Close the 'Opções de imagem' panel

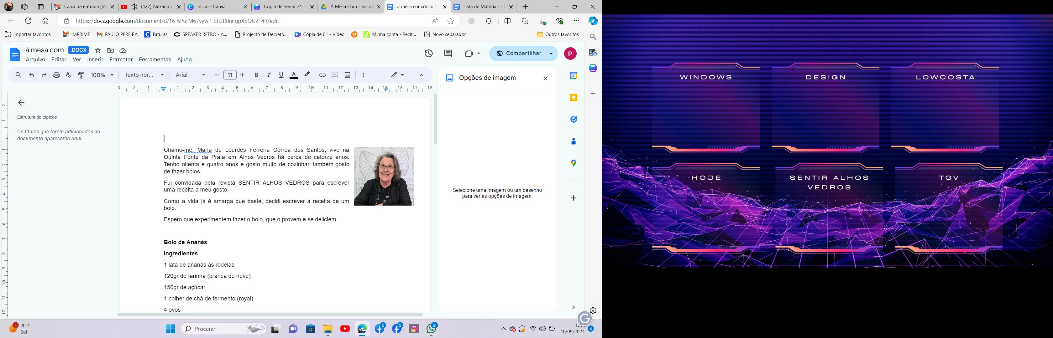[545, 78]
